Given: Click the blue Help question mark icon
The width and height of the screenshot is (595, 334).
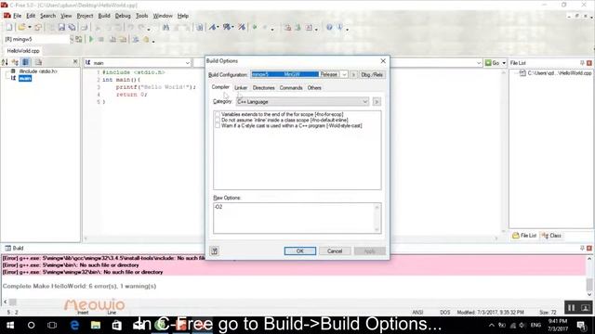Looking at the screenshot, I should [329, 27].
